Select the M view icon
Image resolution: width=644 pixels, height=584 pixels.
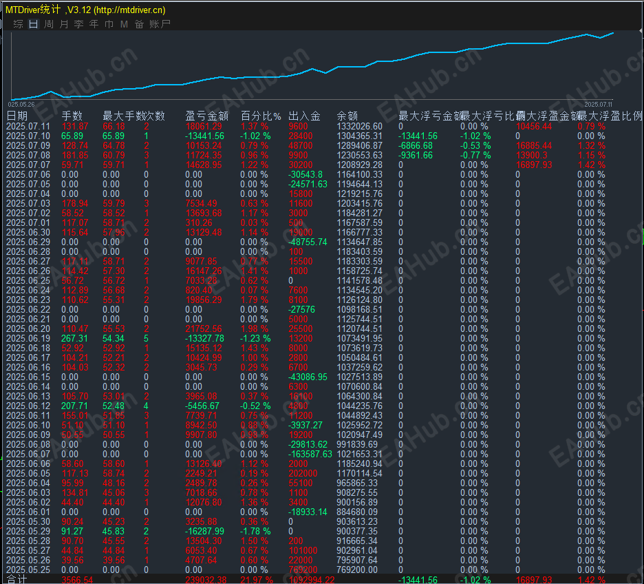click(124, 23)
